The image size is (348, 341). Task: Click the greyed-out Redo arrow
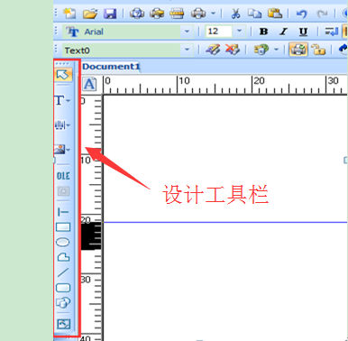click(322, 14)
